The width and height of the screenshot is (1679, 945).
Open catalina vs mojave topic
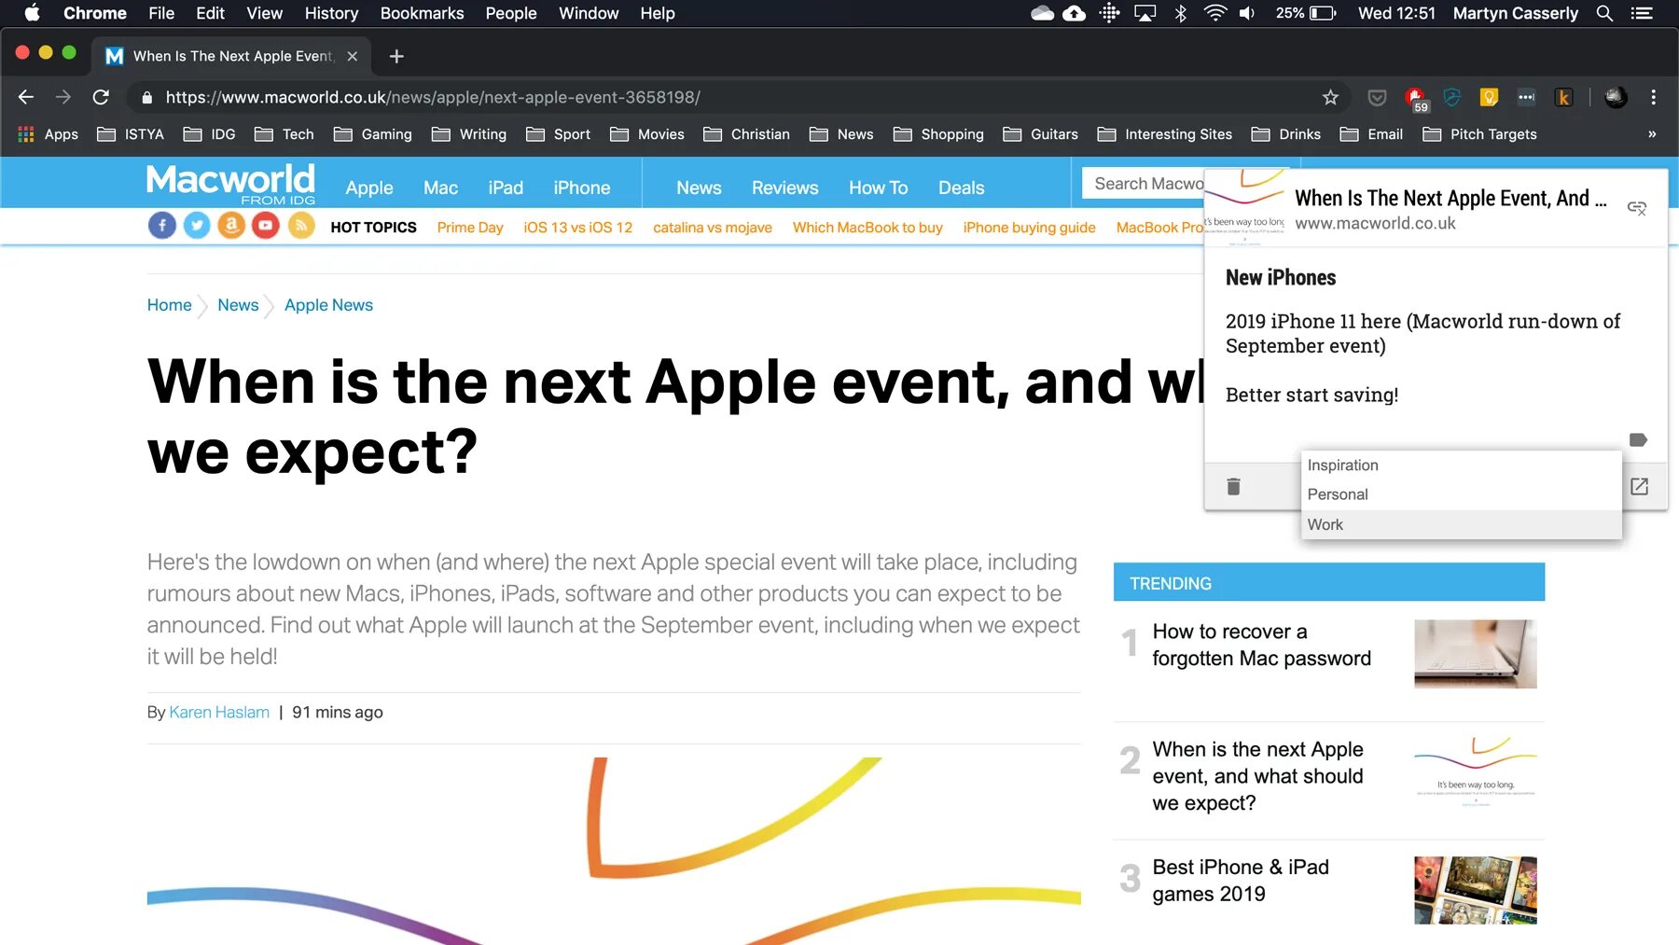coord(713,228)
